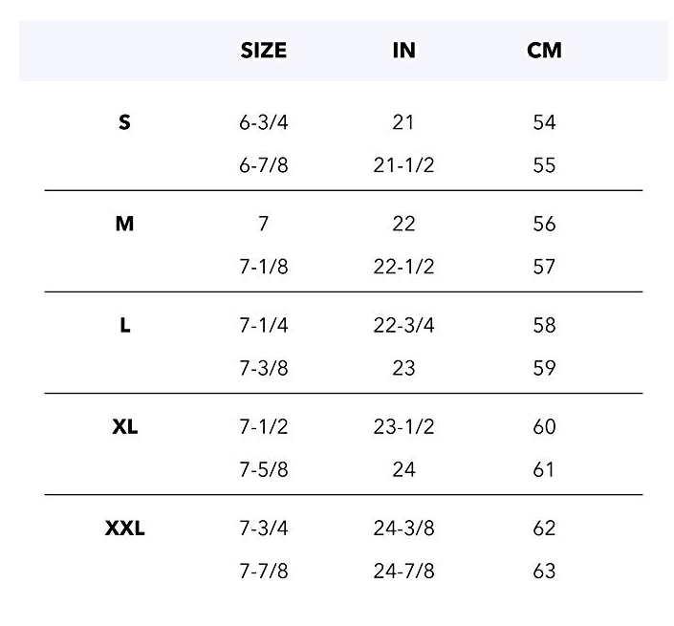Select the L size row label

[x=124, y=325]
